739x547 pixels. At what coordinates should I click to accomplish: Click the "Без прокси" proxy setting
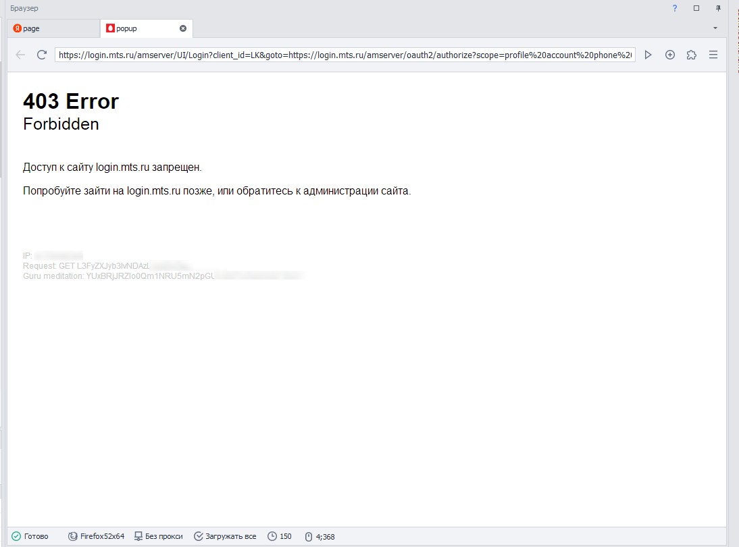click(x=158, y=536)
